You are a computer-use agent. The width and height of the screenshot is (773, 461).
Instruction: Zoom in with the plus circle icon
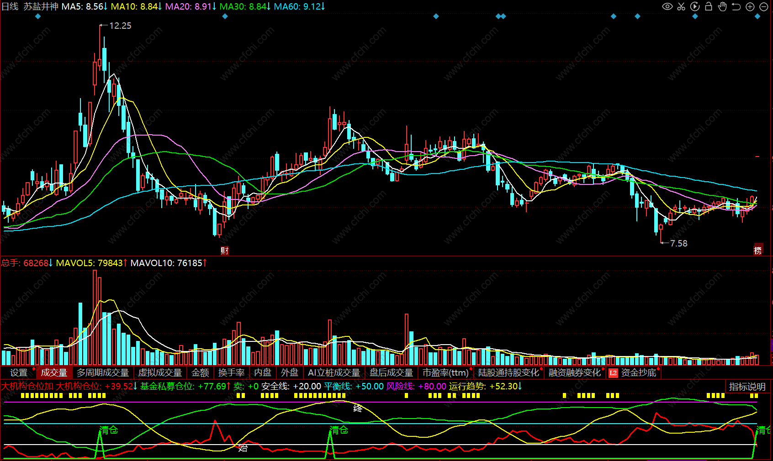[750, 6]
